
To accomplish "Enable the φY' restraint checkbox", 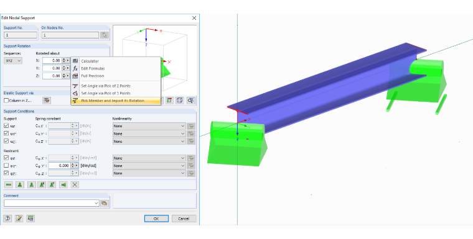I will point(6,165).
